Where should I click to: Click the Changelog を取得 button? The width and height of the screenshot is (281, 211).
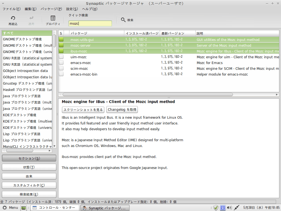(x=122, y=110)
